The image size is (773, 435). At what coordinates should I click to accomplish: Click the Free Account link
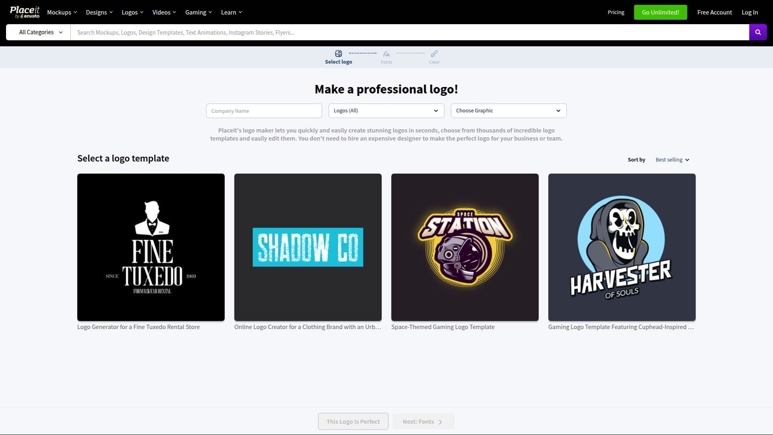[x=715, y=12]
